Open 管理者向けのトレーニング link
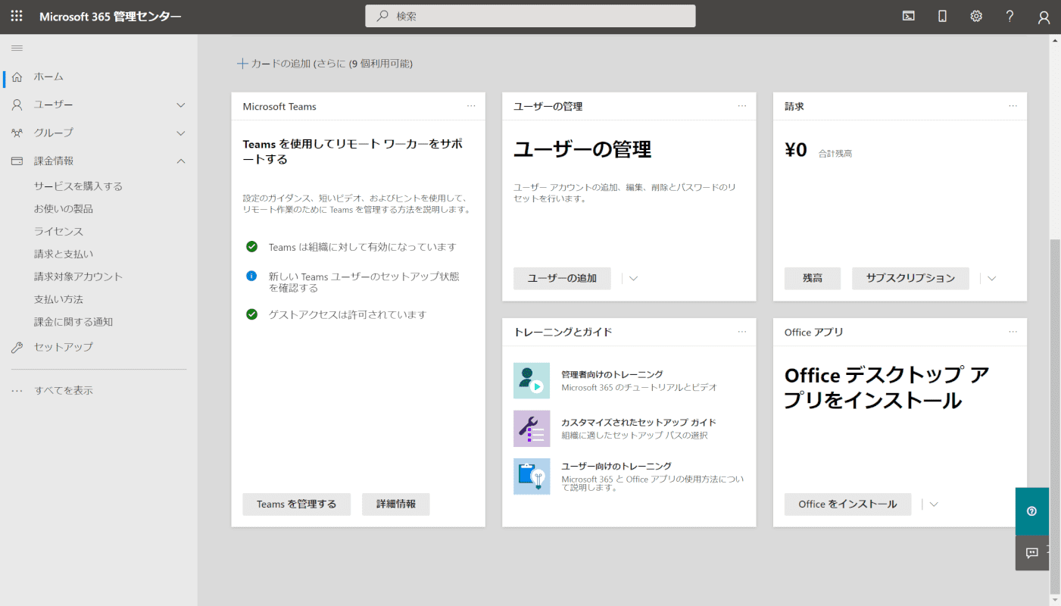 tap(612, 374)
